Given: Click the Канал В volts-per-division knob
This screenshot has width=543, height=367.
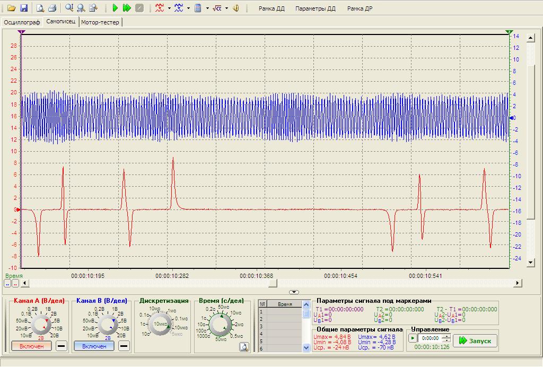Looking at the screenshot, I should click(108, 325).
